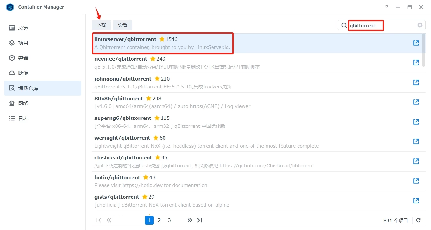Viewport: 431px width, 230px height.
Task: Open the 网络 network section
Action: click(43, 103)
